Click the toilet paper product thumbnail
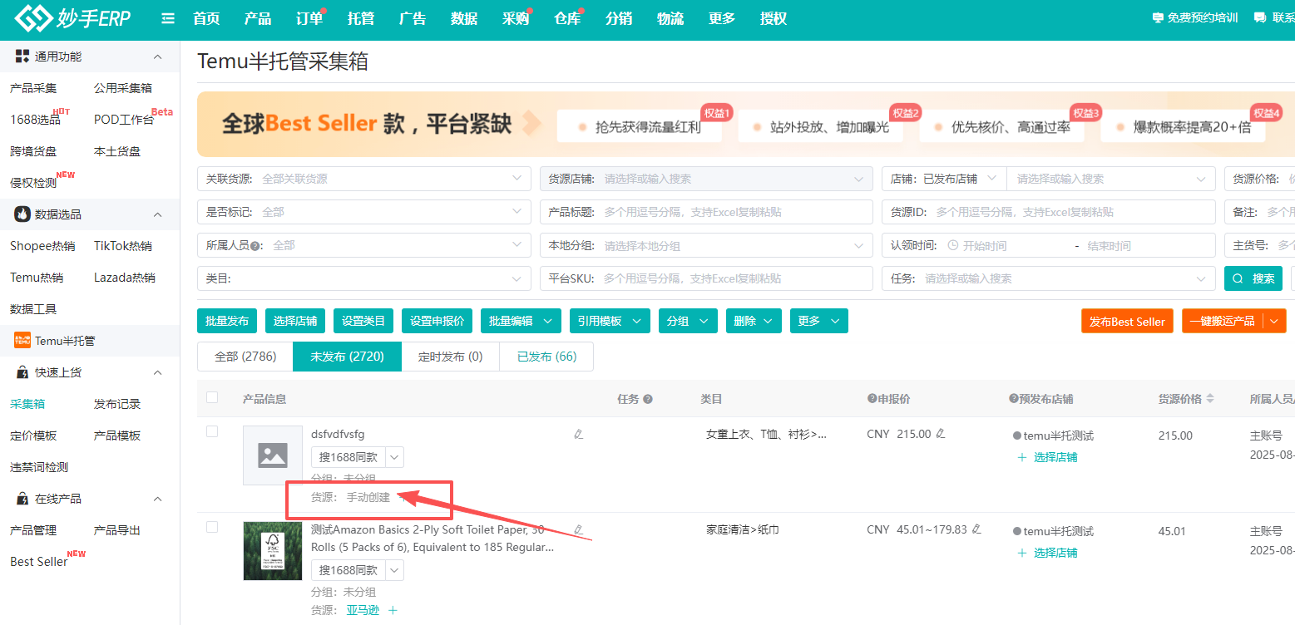 coord(272,551)
